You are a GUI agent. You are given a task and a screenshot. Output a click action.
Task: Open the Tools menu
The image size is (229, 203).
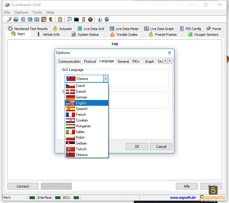tap(37, 12)
